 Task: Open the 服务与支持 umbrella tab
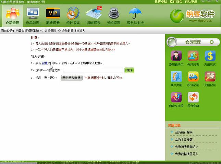pos(135,15)
